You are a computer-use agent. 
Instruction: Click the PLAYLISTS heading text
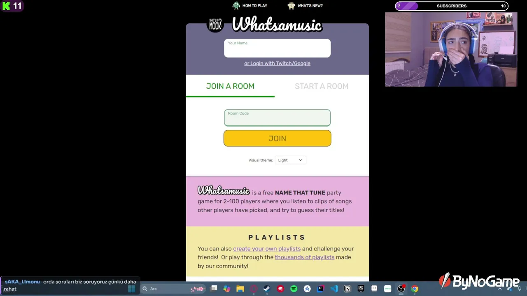click(277, 237)
